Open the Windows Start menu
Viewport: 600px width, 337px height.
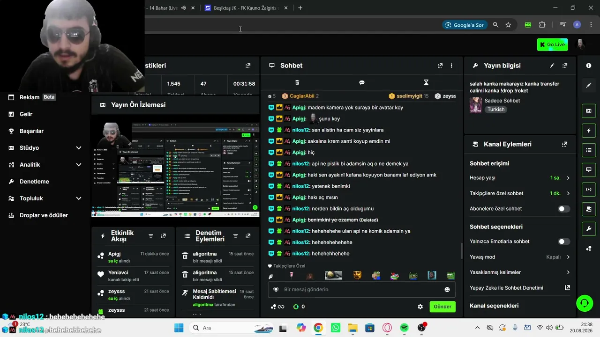coord(179,328)
